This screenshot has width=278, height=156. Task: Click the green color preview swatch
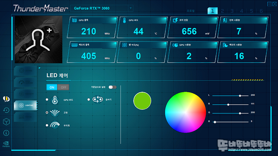click(142, 101)
